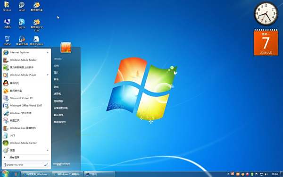Screen dimensions: 283x177
Task: Launch Microsoft Office Word 2007
Action: (26, 105)
